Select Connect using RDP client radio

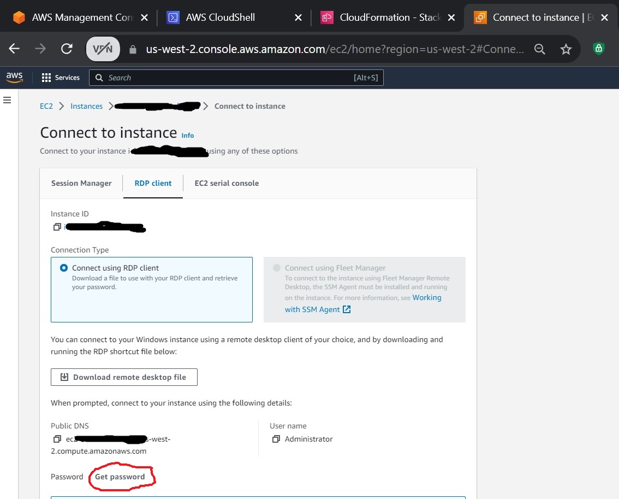63,268
